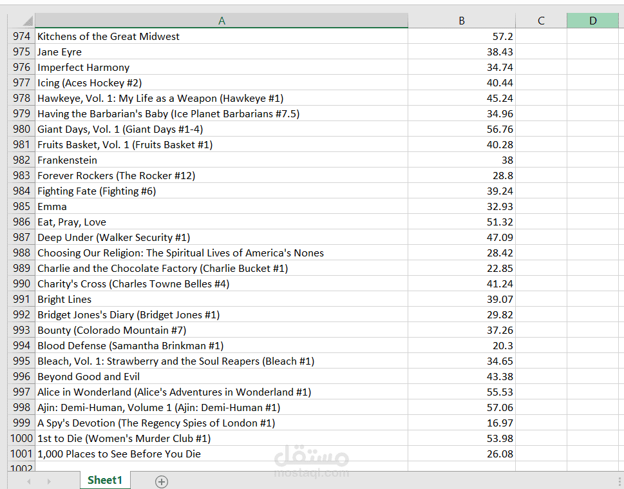Click 'Charlie and the Chocolate Factory' cell

tap(222, 269)
